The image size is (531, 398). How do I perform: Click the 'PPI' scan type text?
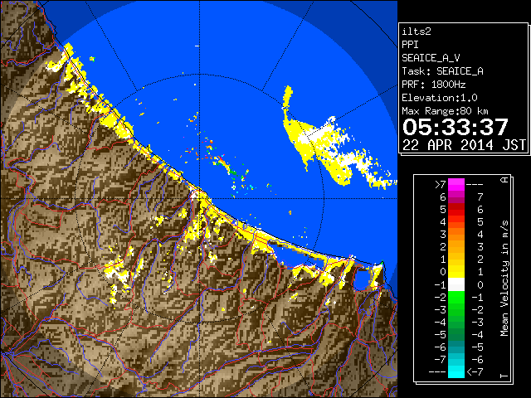410,45
